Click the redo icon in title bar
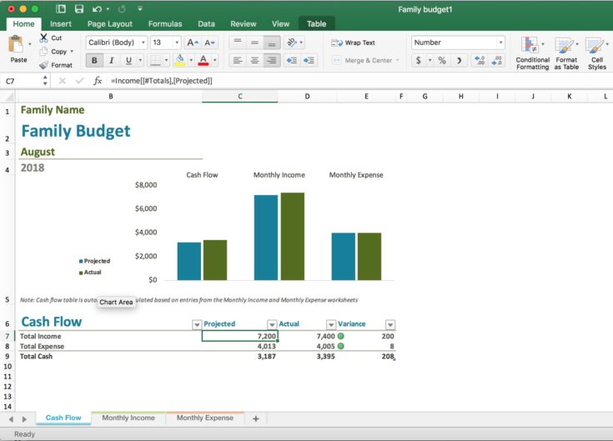Screen dimensions: 613x441 point(122,9)
